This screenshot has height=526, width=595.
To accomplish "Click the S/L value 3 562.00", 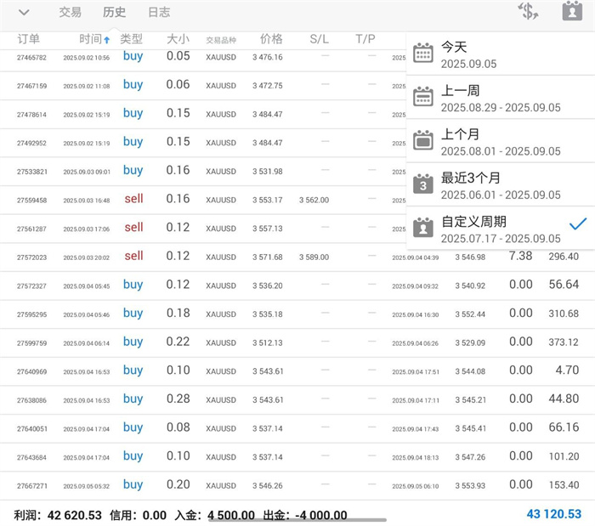I will coord(314,200).
